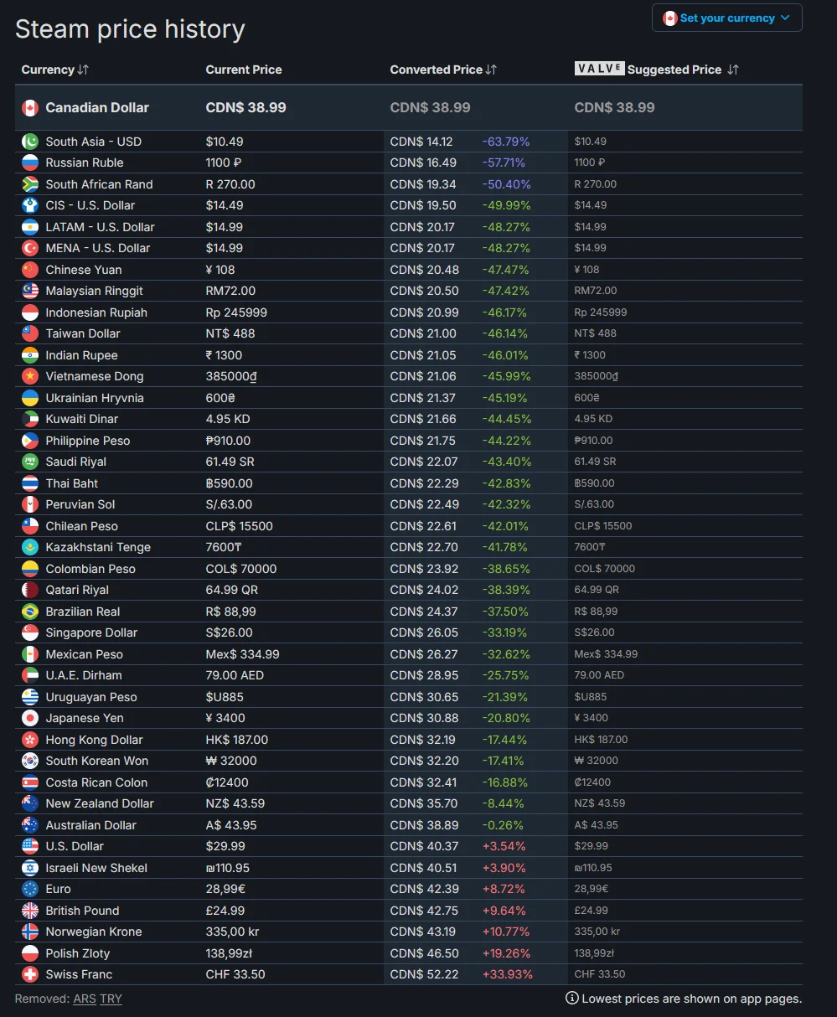Click the British Pound flag icon
Screen dimensions: 837x1017
30,911
